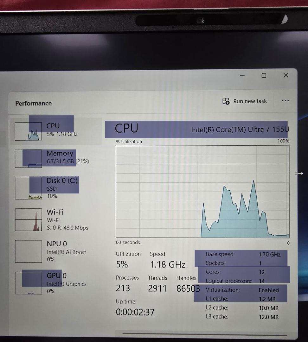Maximize the Task Manager window
This screenshot has height=342, width=308.
coord(264,75)
